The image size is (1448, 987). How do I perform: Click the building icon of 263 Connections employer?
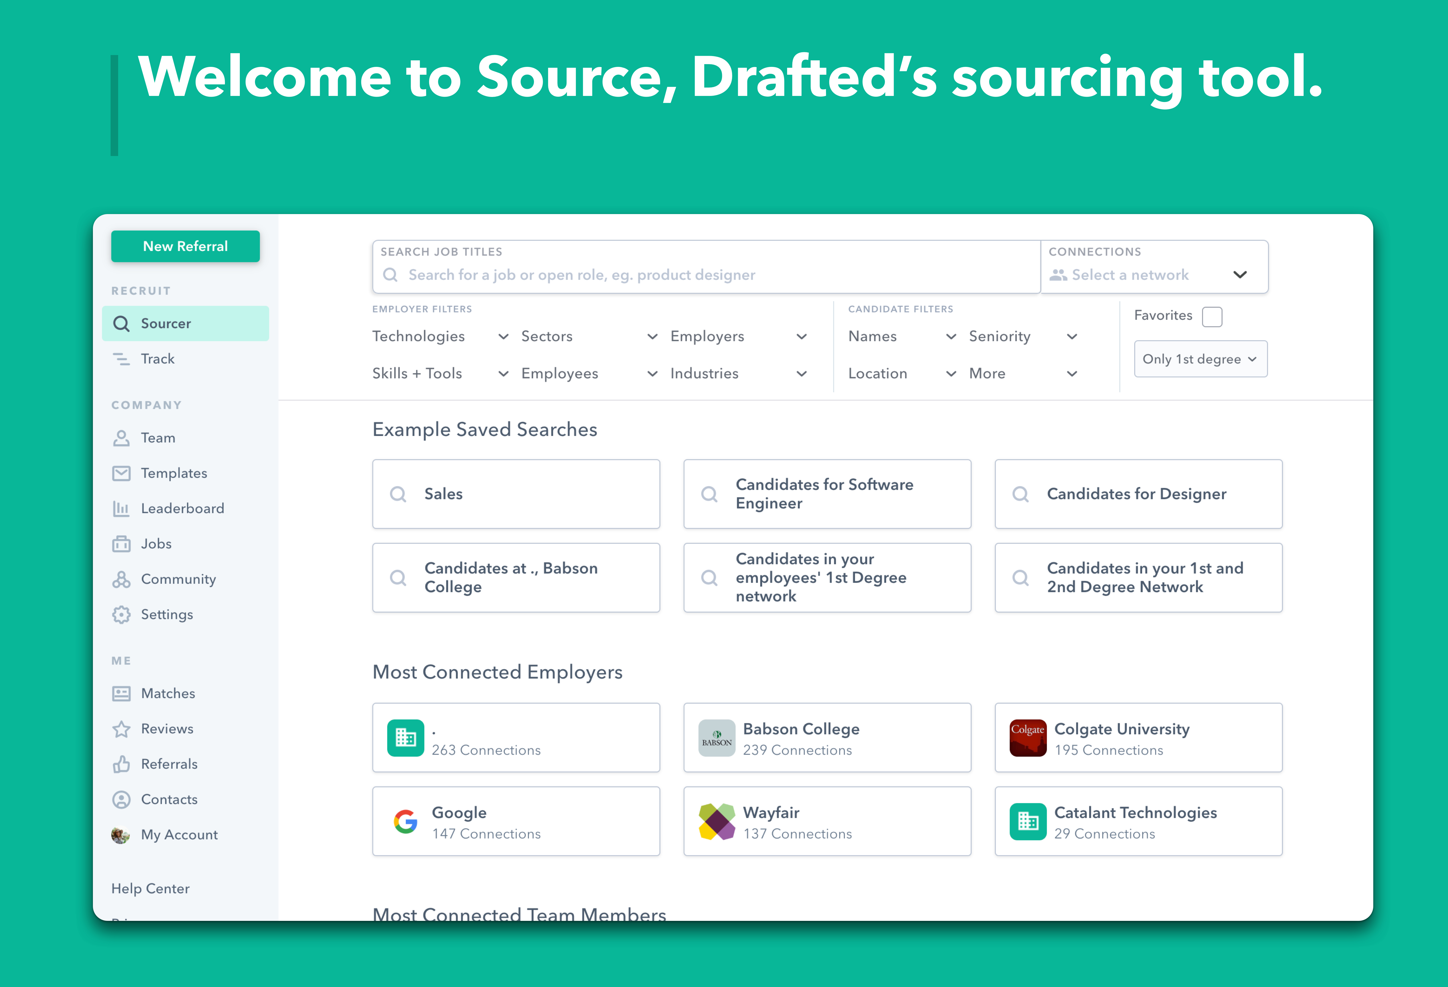pos(406,738)
